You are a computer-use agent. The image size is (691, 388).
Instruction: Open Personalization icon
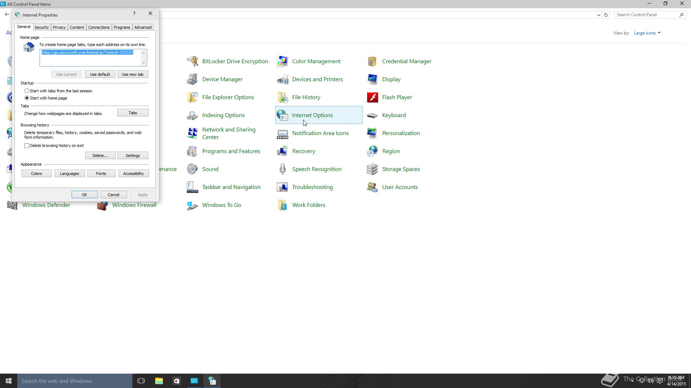click(372, 133)
